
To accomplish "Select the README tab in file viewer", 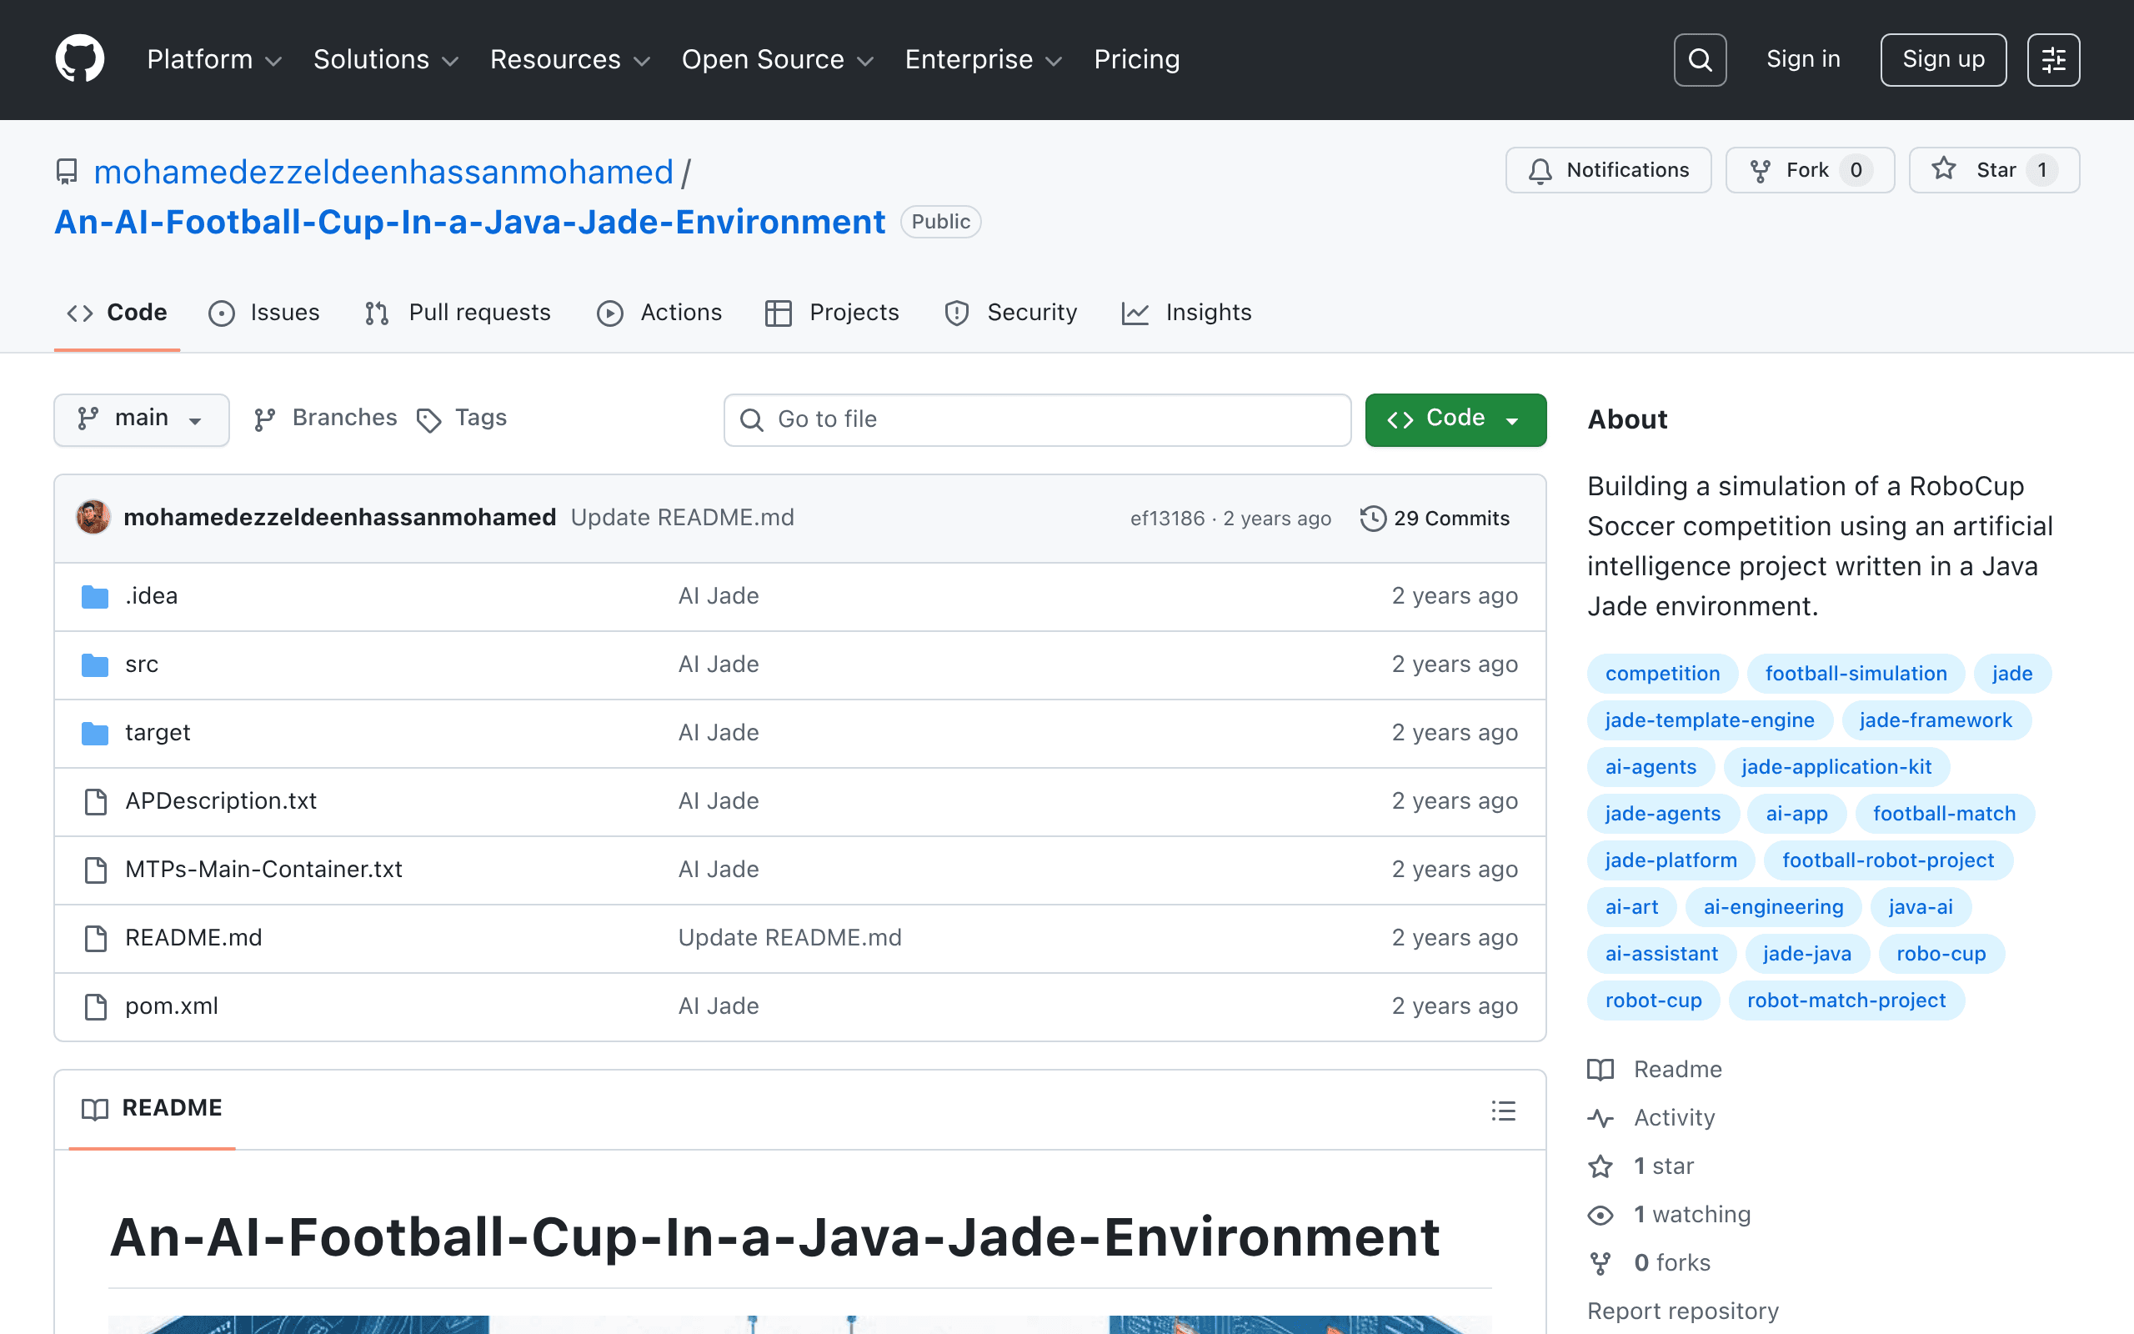I will point(152,1109).
